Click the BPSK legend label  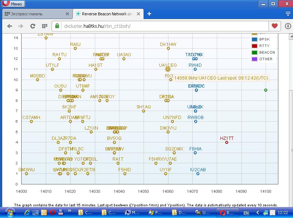(264, 39)
